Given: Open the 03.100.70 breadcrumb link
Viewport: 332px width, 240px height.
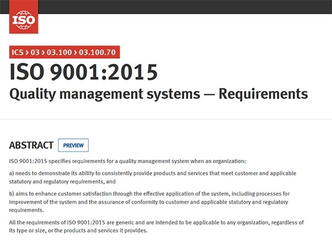Looking at the screenshot, I should 97,53.
